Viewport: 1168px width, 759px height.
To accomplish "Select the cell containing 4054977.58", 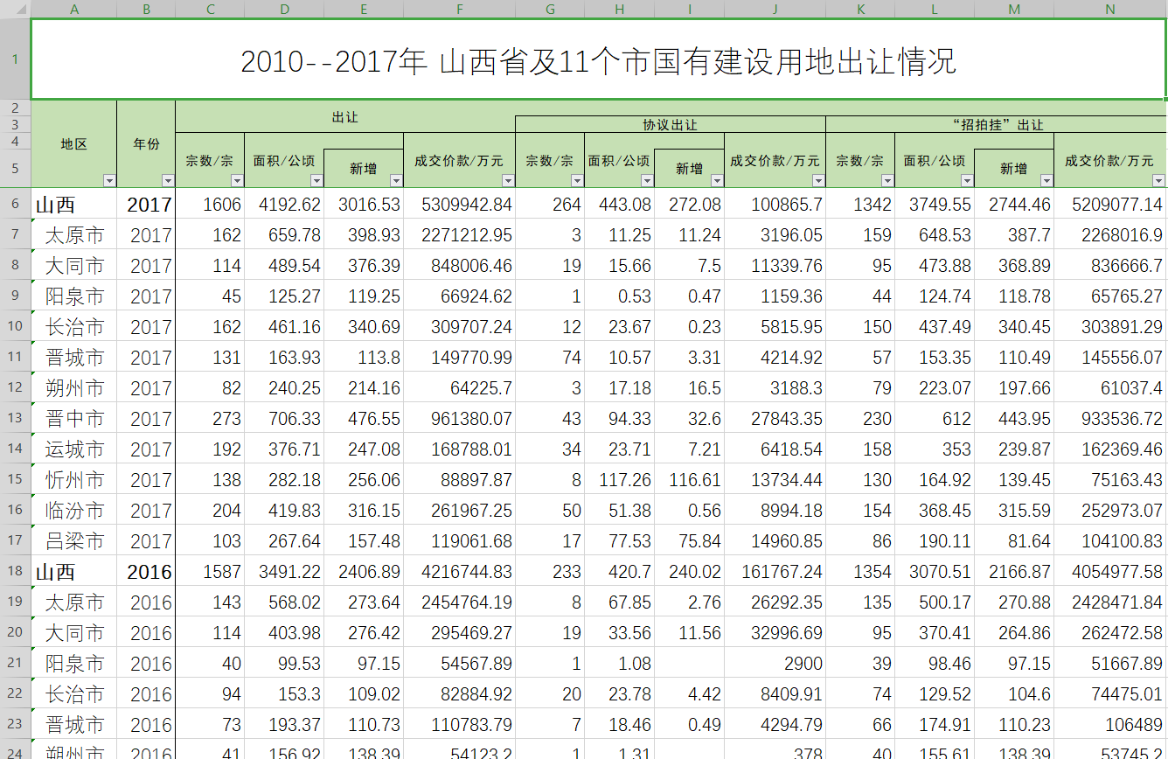I will click(1110, 572).
